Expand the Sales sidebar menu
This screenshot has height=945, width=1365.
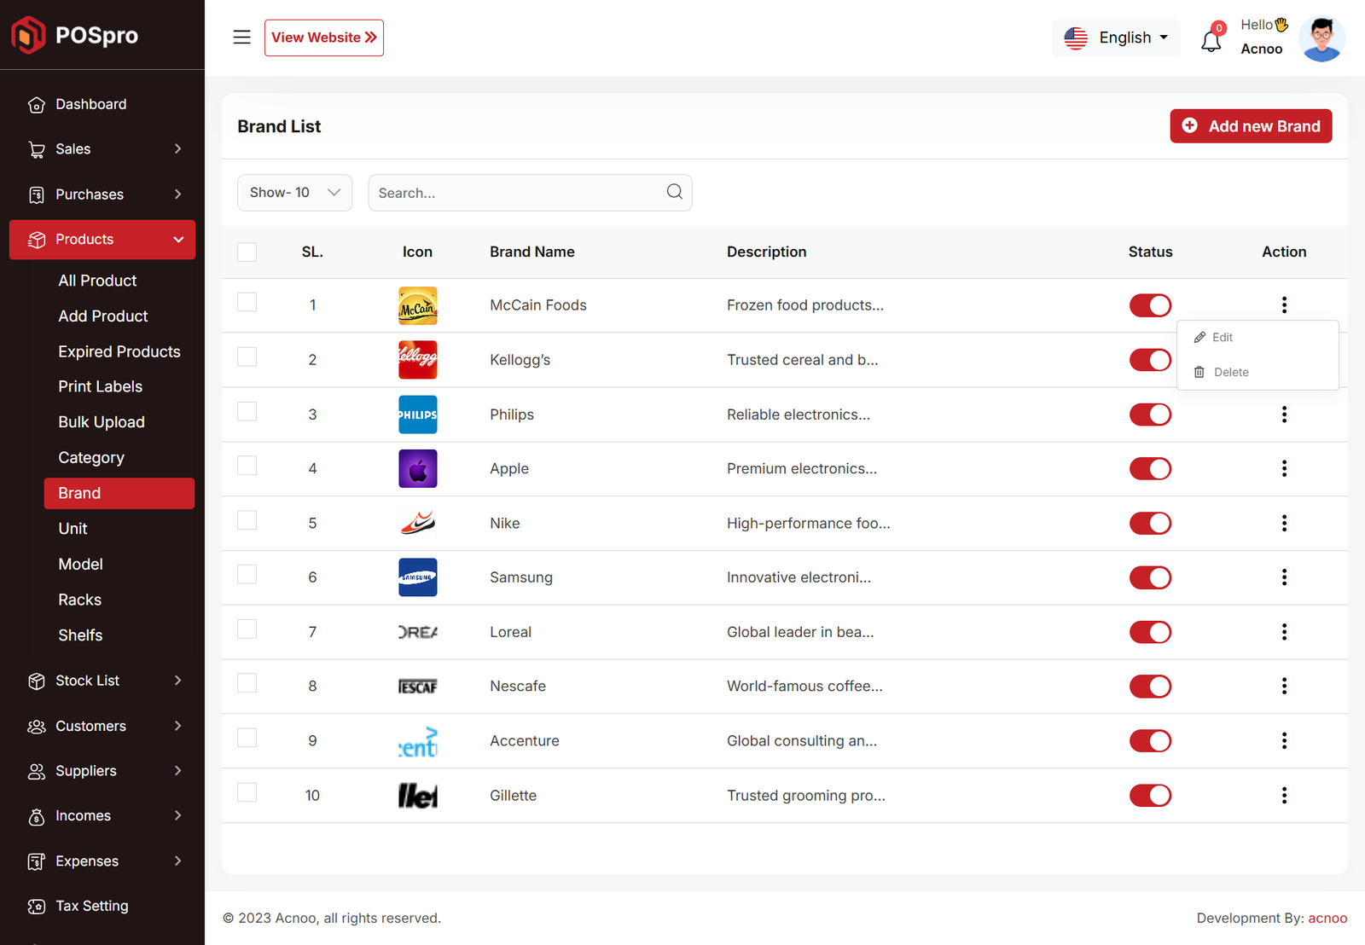click(102, 149)
